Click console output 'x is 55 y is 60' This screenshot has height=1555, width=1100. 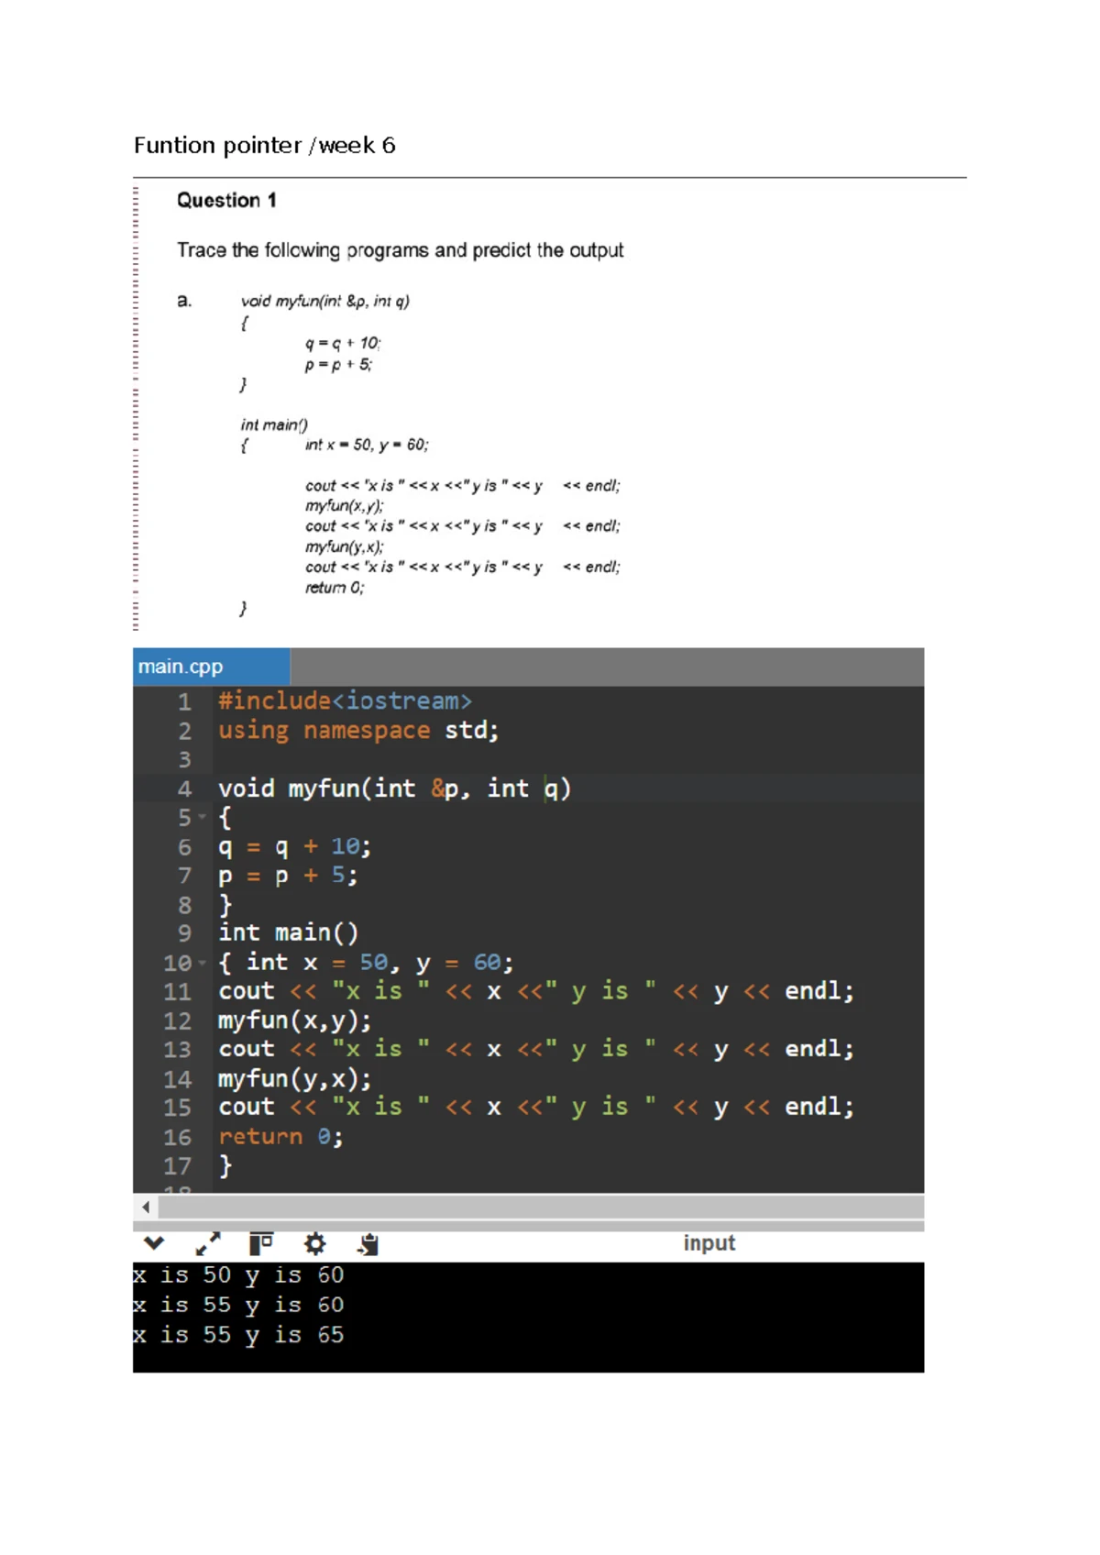click(238, 1305)
